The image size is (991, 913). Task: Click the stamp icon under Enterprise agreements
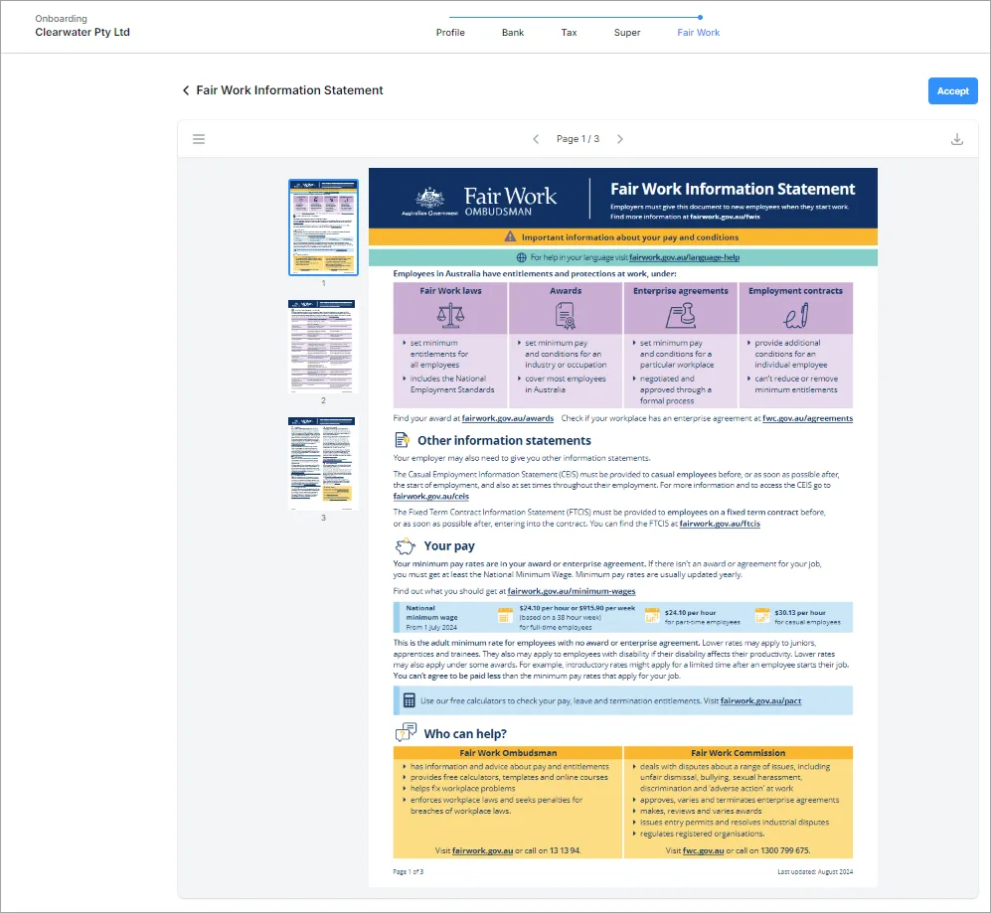coord(681,315)
